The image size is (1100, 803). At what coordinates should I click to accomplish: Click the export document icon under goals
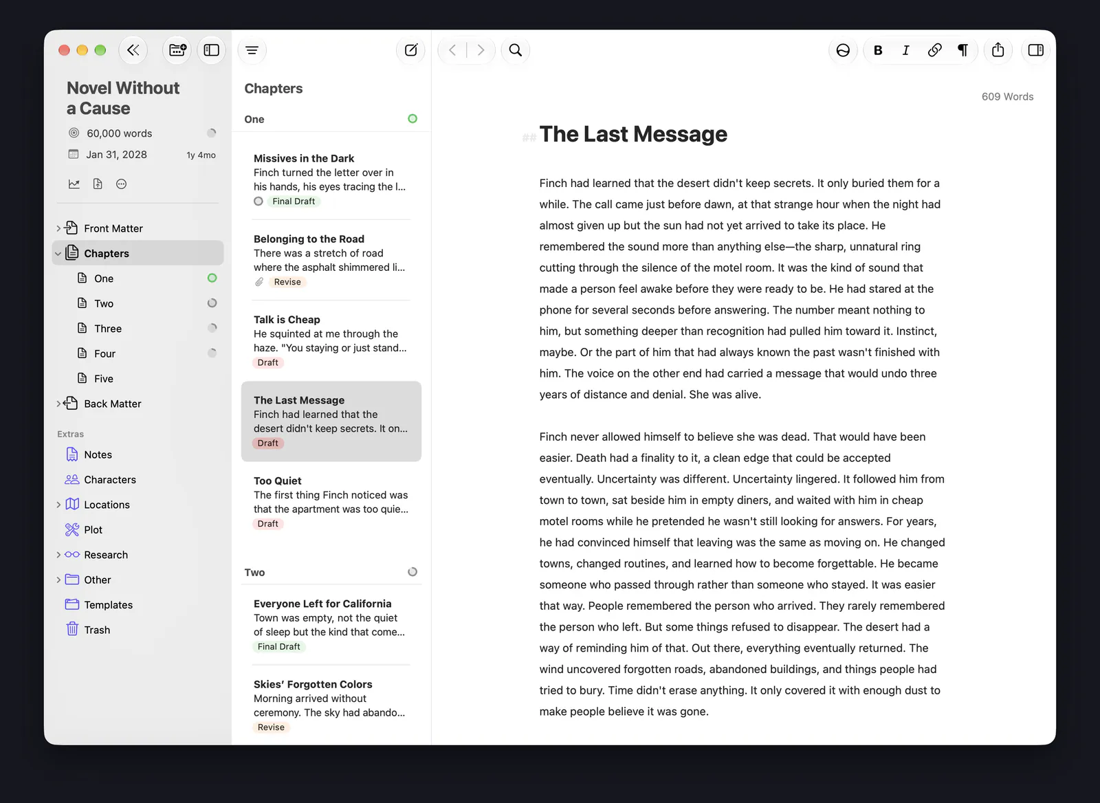[98, 184]
